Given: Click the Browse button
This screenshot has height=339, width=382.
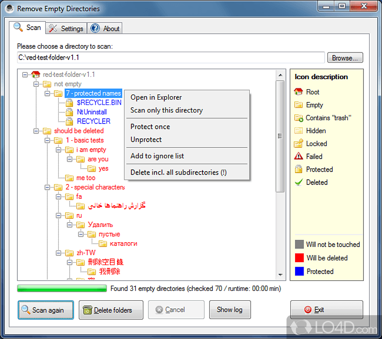Looking at the screenshot, I should [345, 57].
